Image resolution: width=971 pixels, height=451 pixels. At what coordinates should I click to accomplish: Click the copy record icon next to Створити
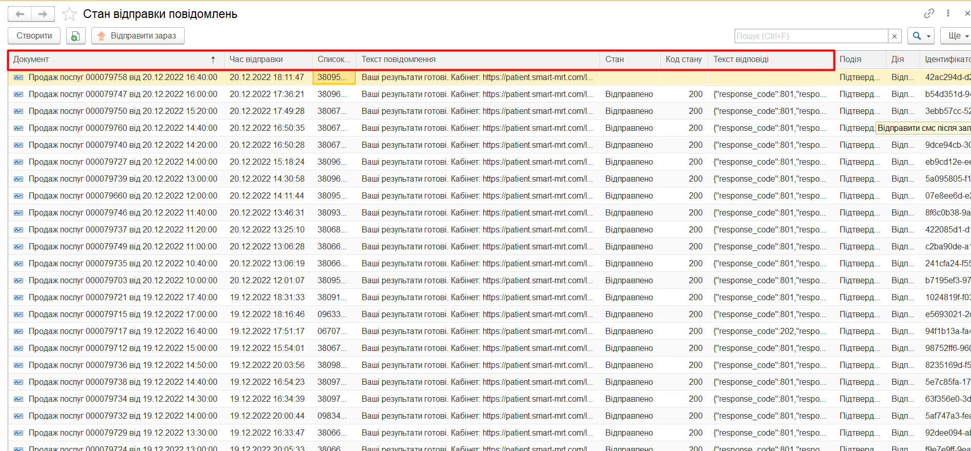click(x=75, y=36)
